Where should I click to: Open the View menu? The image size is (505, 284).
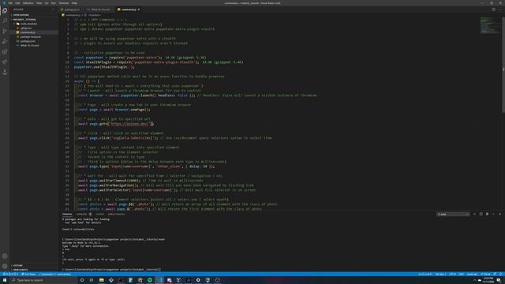tap(39, 3)
